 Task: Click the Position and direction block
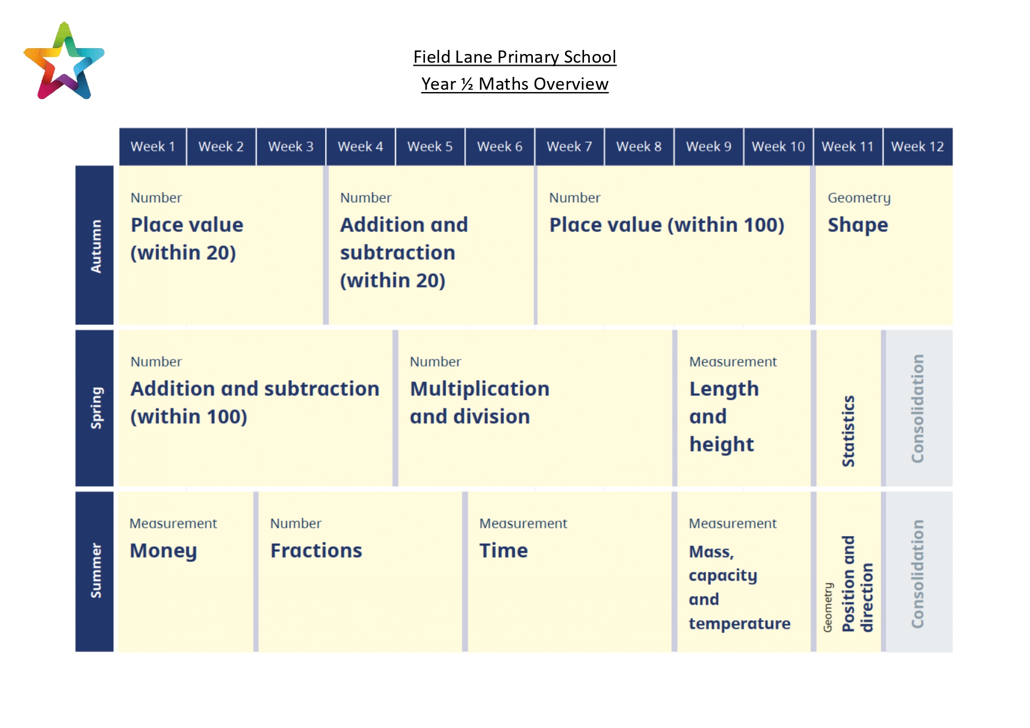pyautogui.click(x=849, y=571)
